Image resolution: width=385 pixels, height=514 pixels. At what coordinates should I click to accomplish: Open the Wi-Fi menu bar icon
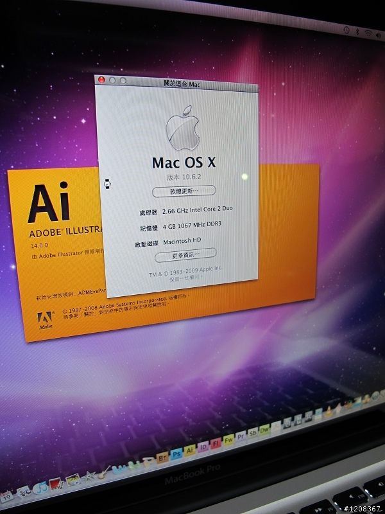click(x=368, y=33)
